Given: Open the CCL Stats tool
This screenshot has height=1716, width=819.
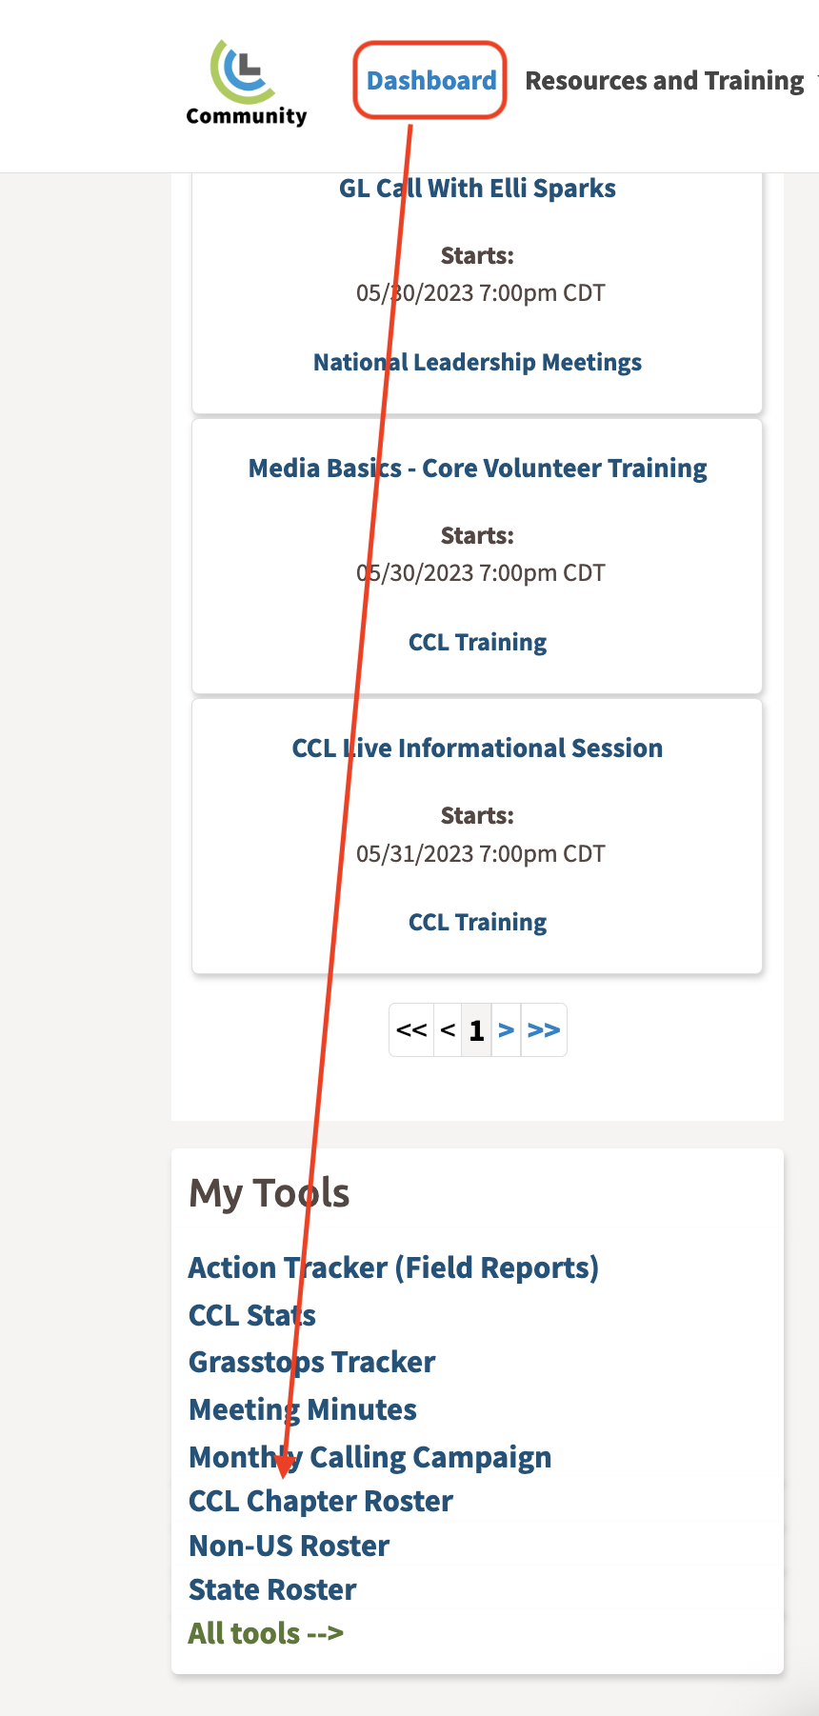Looking at the screenshot, I should pyautogui.click(x=251, y=1316).
